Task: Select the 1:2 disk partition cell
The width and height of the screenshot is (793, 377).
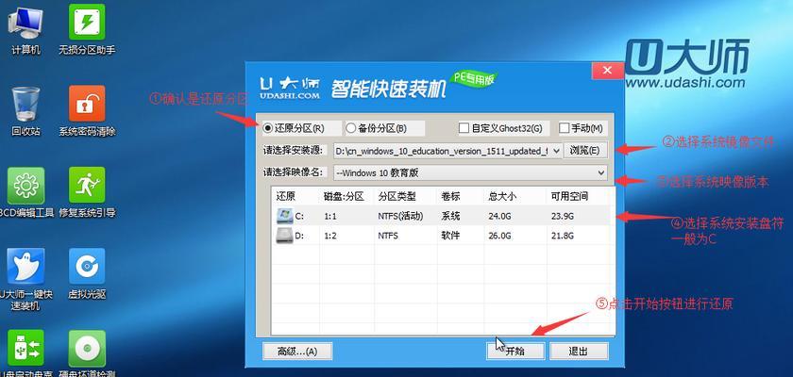Action: 330,236
